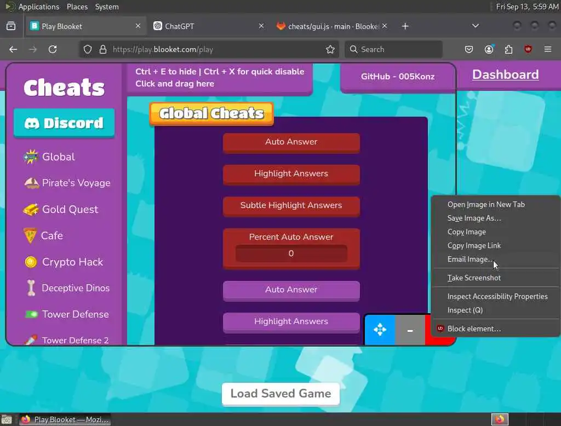Open Tower Defense cheats category

pyautogui.click(x=67, y=314)
